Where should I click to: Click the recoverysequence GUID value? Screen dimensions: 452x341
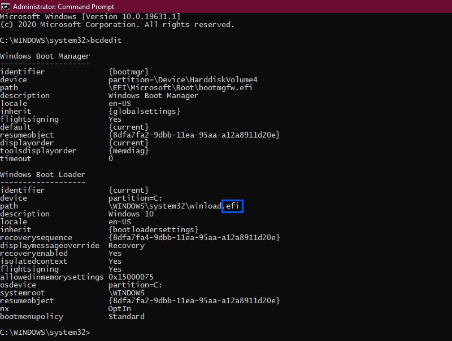click(194, 237)
